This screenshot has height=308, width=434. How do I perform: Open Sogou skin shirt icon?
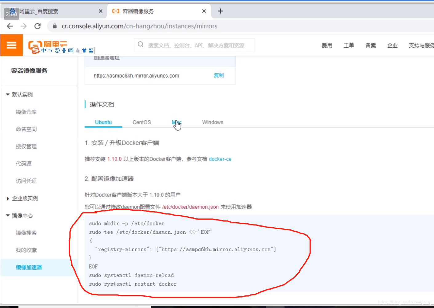point(84,50)
